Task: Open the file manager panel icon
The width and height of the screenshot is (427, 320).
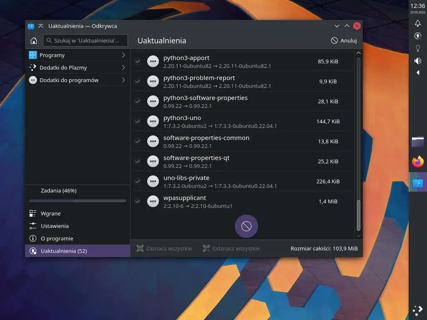Action: (x=418, y=142)
